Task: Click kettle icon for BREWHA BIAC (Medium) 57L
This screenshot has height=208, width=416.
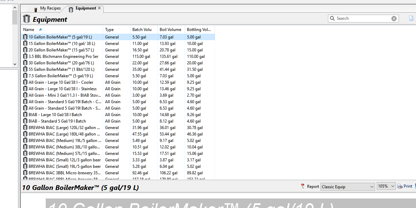Action: (25, 154)
